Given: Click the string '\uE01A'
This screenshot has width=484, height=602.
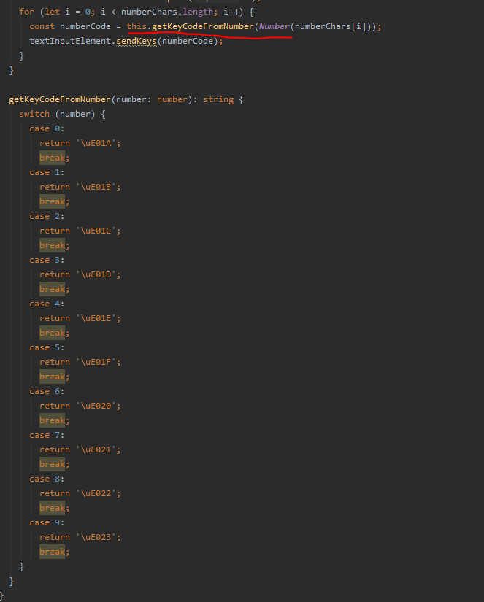Looking at the screenshot, I should coord(96,143).
